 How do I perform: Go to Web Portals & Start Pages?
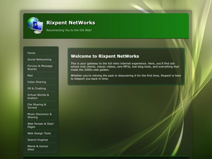(41, 125)
